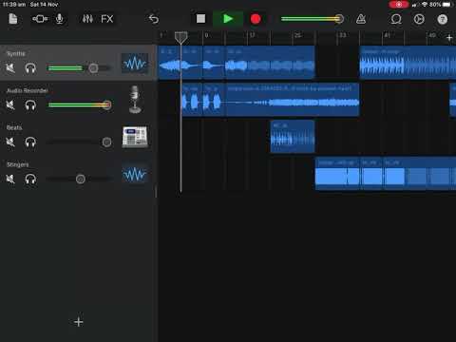Open Beats drum machine instrument icon
456x342 pixels.
pyautogui.click(x=135, y=137)
